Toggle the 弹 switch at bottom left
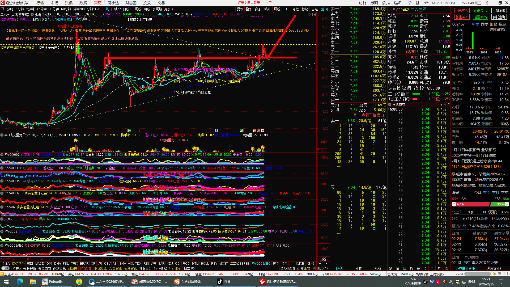Viewport: 510px width, 287px height. click(x=5, y=268)
